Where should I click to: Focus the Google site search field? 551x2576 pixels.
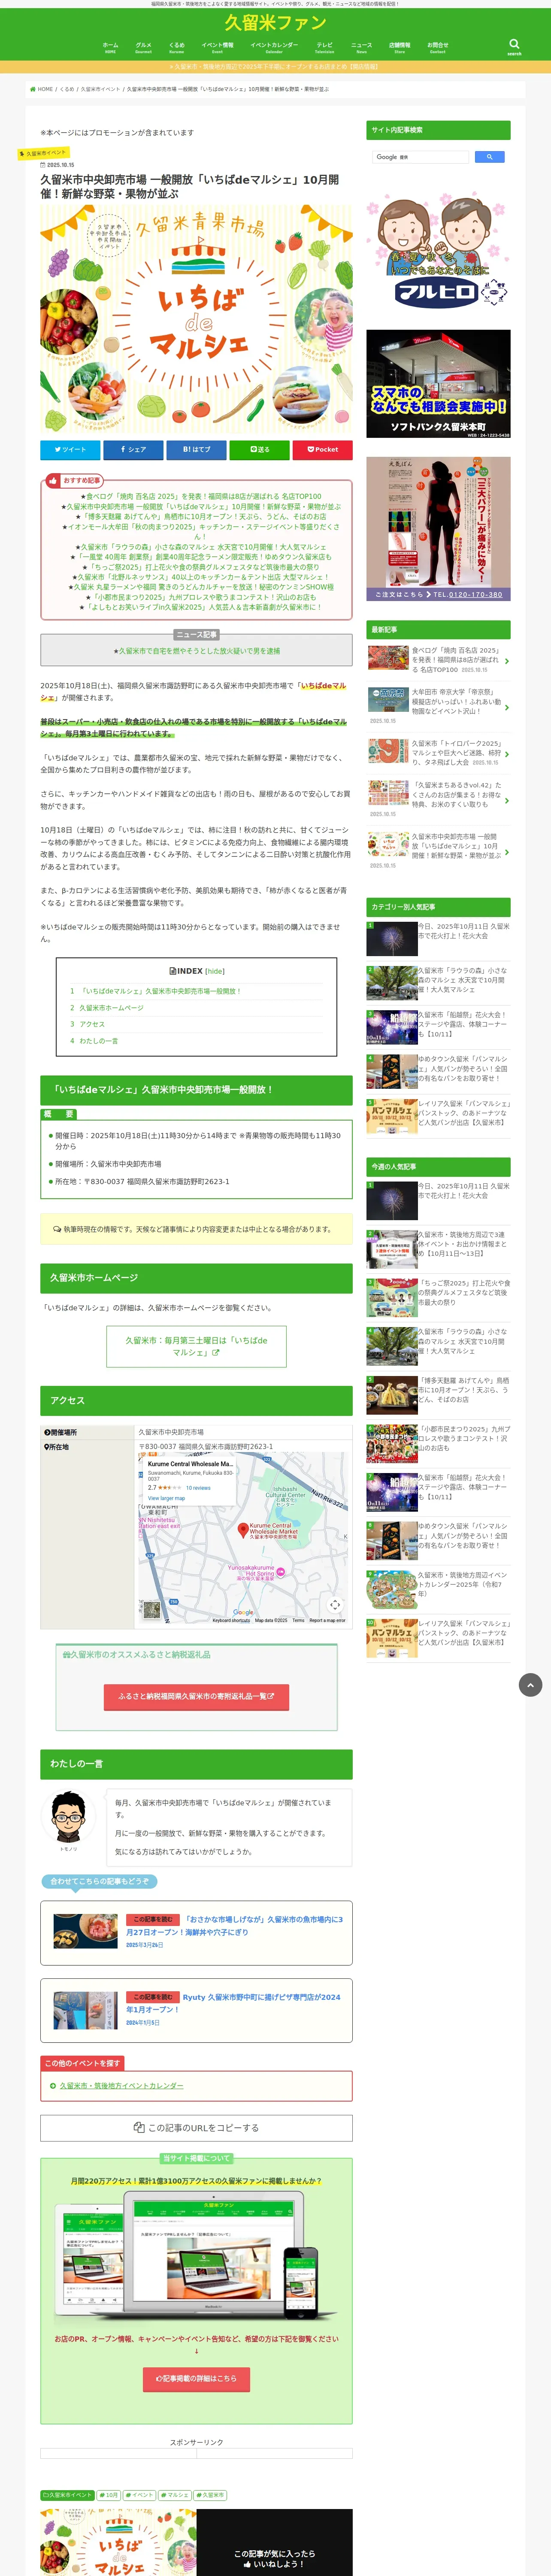[420, 157]
